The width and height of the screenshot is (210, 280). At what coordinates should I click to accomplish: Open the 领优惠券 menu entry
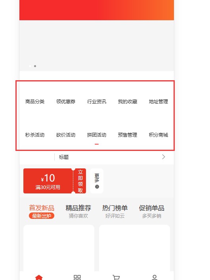pos(66,101)
